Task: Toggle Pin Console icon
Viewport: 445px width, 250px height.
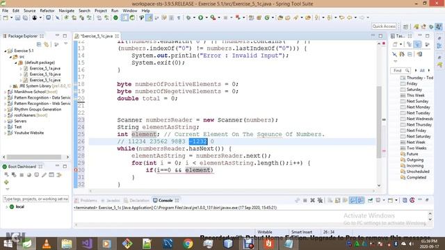Action: coord(371,201)
